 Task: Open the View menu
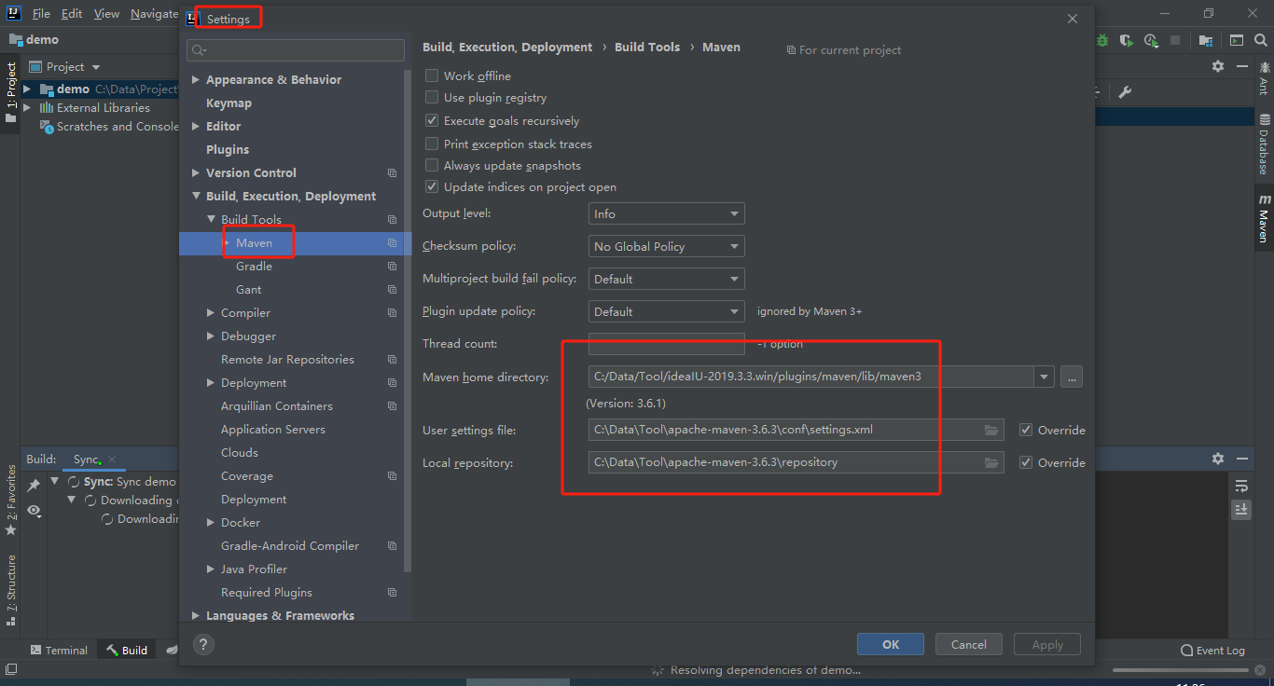(106, 14)
